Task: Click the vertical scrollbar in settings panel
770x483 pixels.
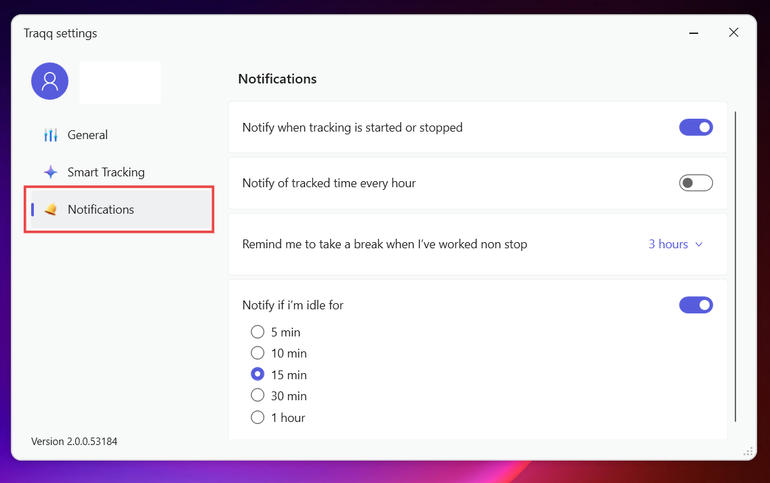Action: coord(735,267)
